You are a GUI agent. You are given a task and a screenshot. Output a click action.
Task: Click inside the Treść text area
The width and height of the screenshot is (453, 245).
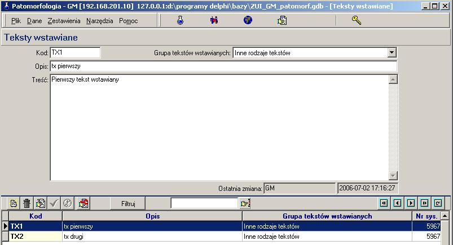click(x=219, y=127)
